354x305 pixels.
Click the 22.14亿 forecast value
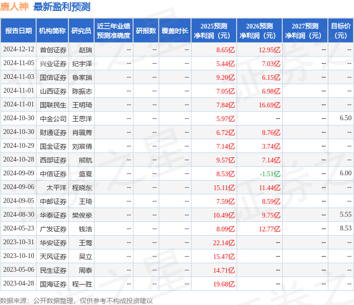[x=224, y=243]
